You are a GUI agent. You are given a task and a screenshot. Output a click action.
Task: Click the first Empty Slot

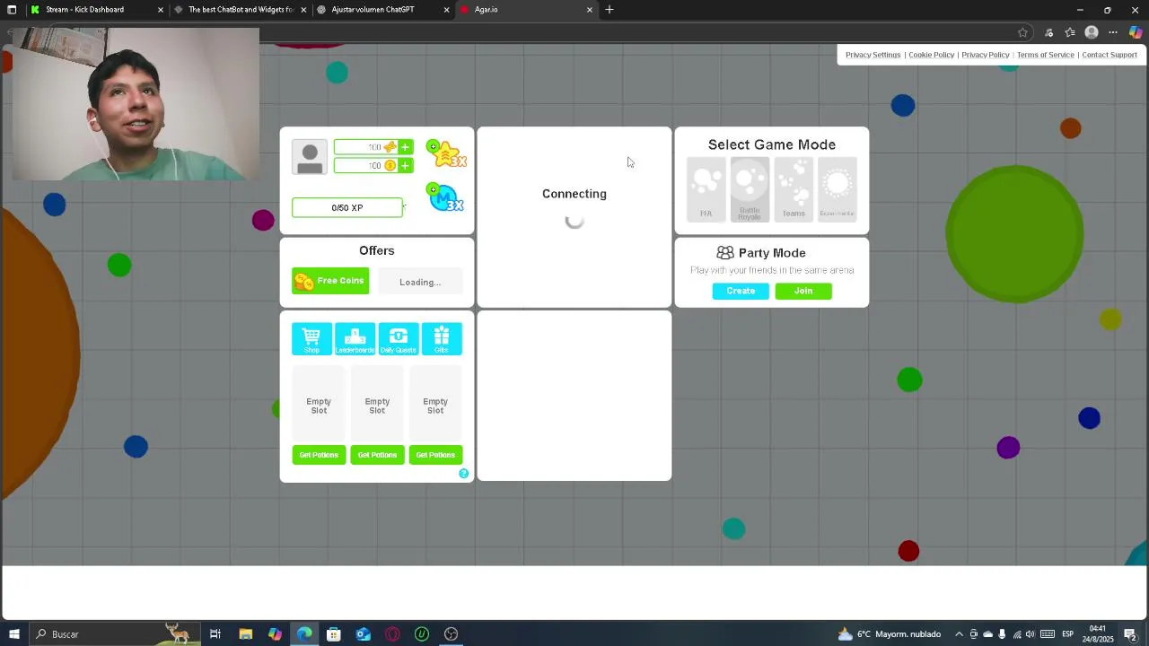tap(319, 406)
